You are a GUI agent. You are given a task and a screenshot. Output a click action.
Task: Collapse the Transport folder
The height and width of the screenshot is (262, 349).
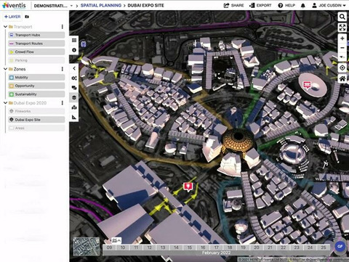(x=5, y=27)
